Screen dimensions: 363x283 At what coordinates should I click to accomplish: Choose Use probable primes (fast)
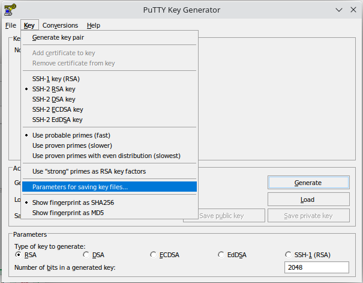pos(109,135)
